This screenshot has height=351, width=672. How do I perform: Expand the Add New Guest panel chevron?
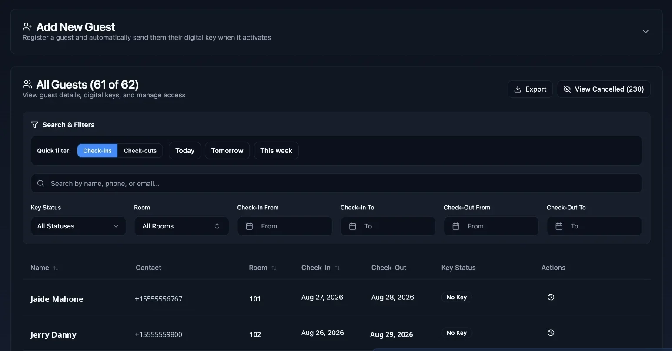pos(645,31)
